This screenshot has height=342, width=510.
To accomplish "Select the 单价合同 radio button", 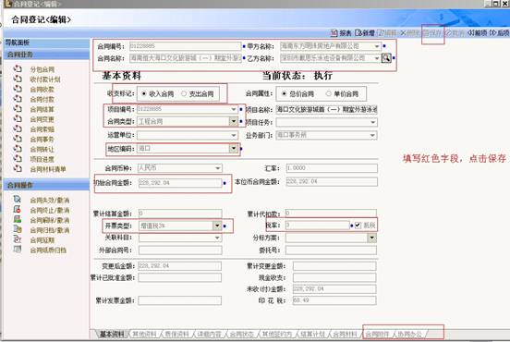I will click(329, 93).
